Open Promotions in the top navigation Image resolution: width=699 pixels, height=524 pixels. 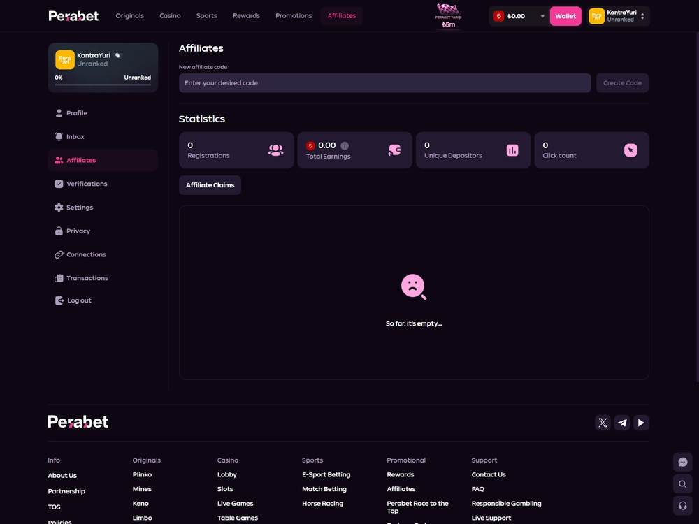[294, 15]
